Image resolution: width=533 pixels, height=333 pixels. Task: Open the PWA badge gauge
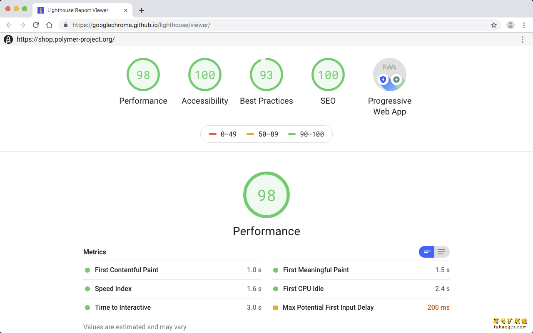390,75
